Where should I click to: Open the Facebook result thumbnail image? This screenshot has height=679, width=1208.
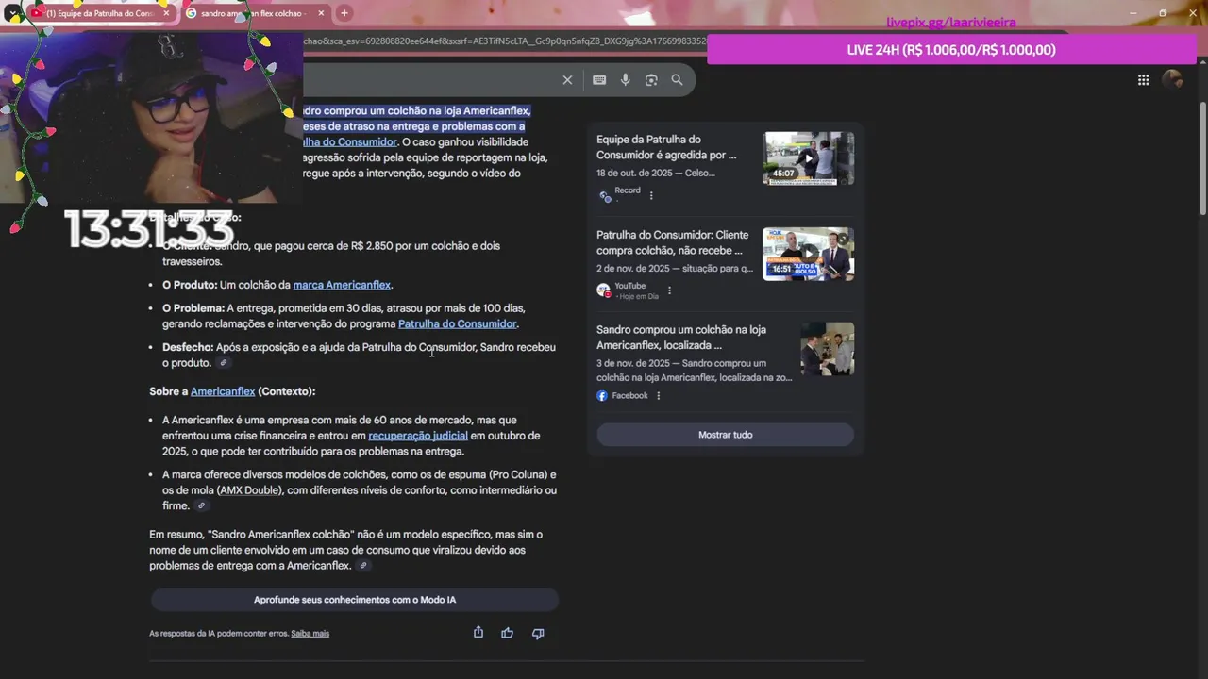(x=827, y=349)
